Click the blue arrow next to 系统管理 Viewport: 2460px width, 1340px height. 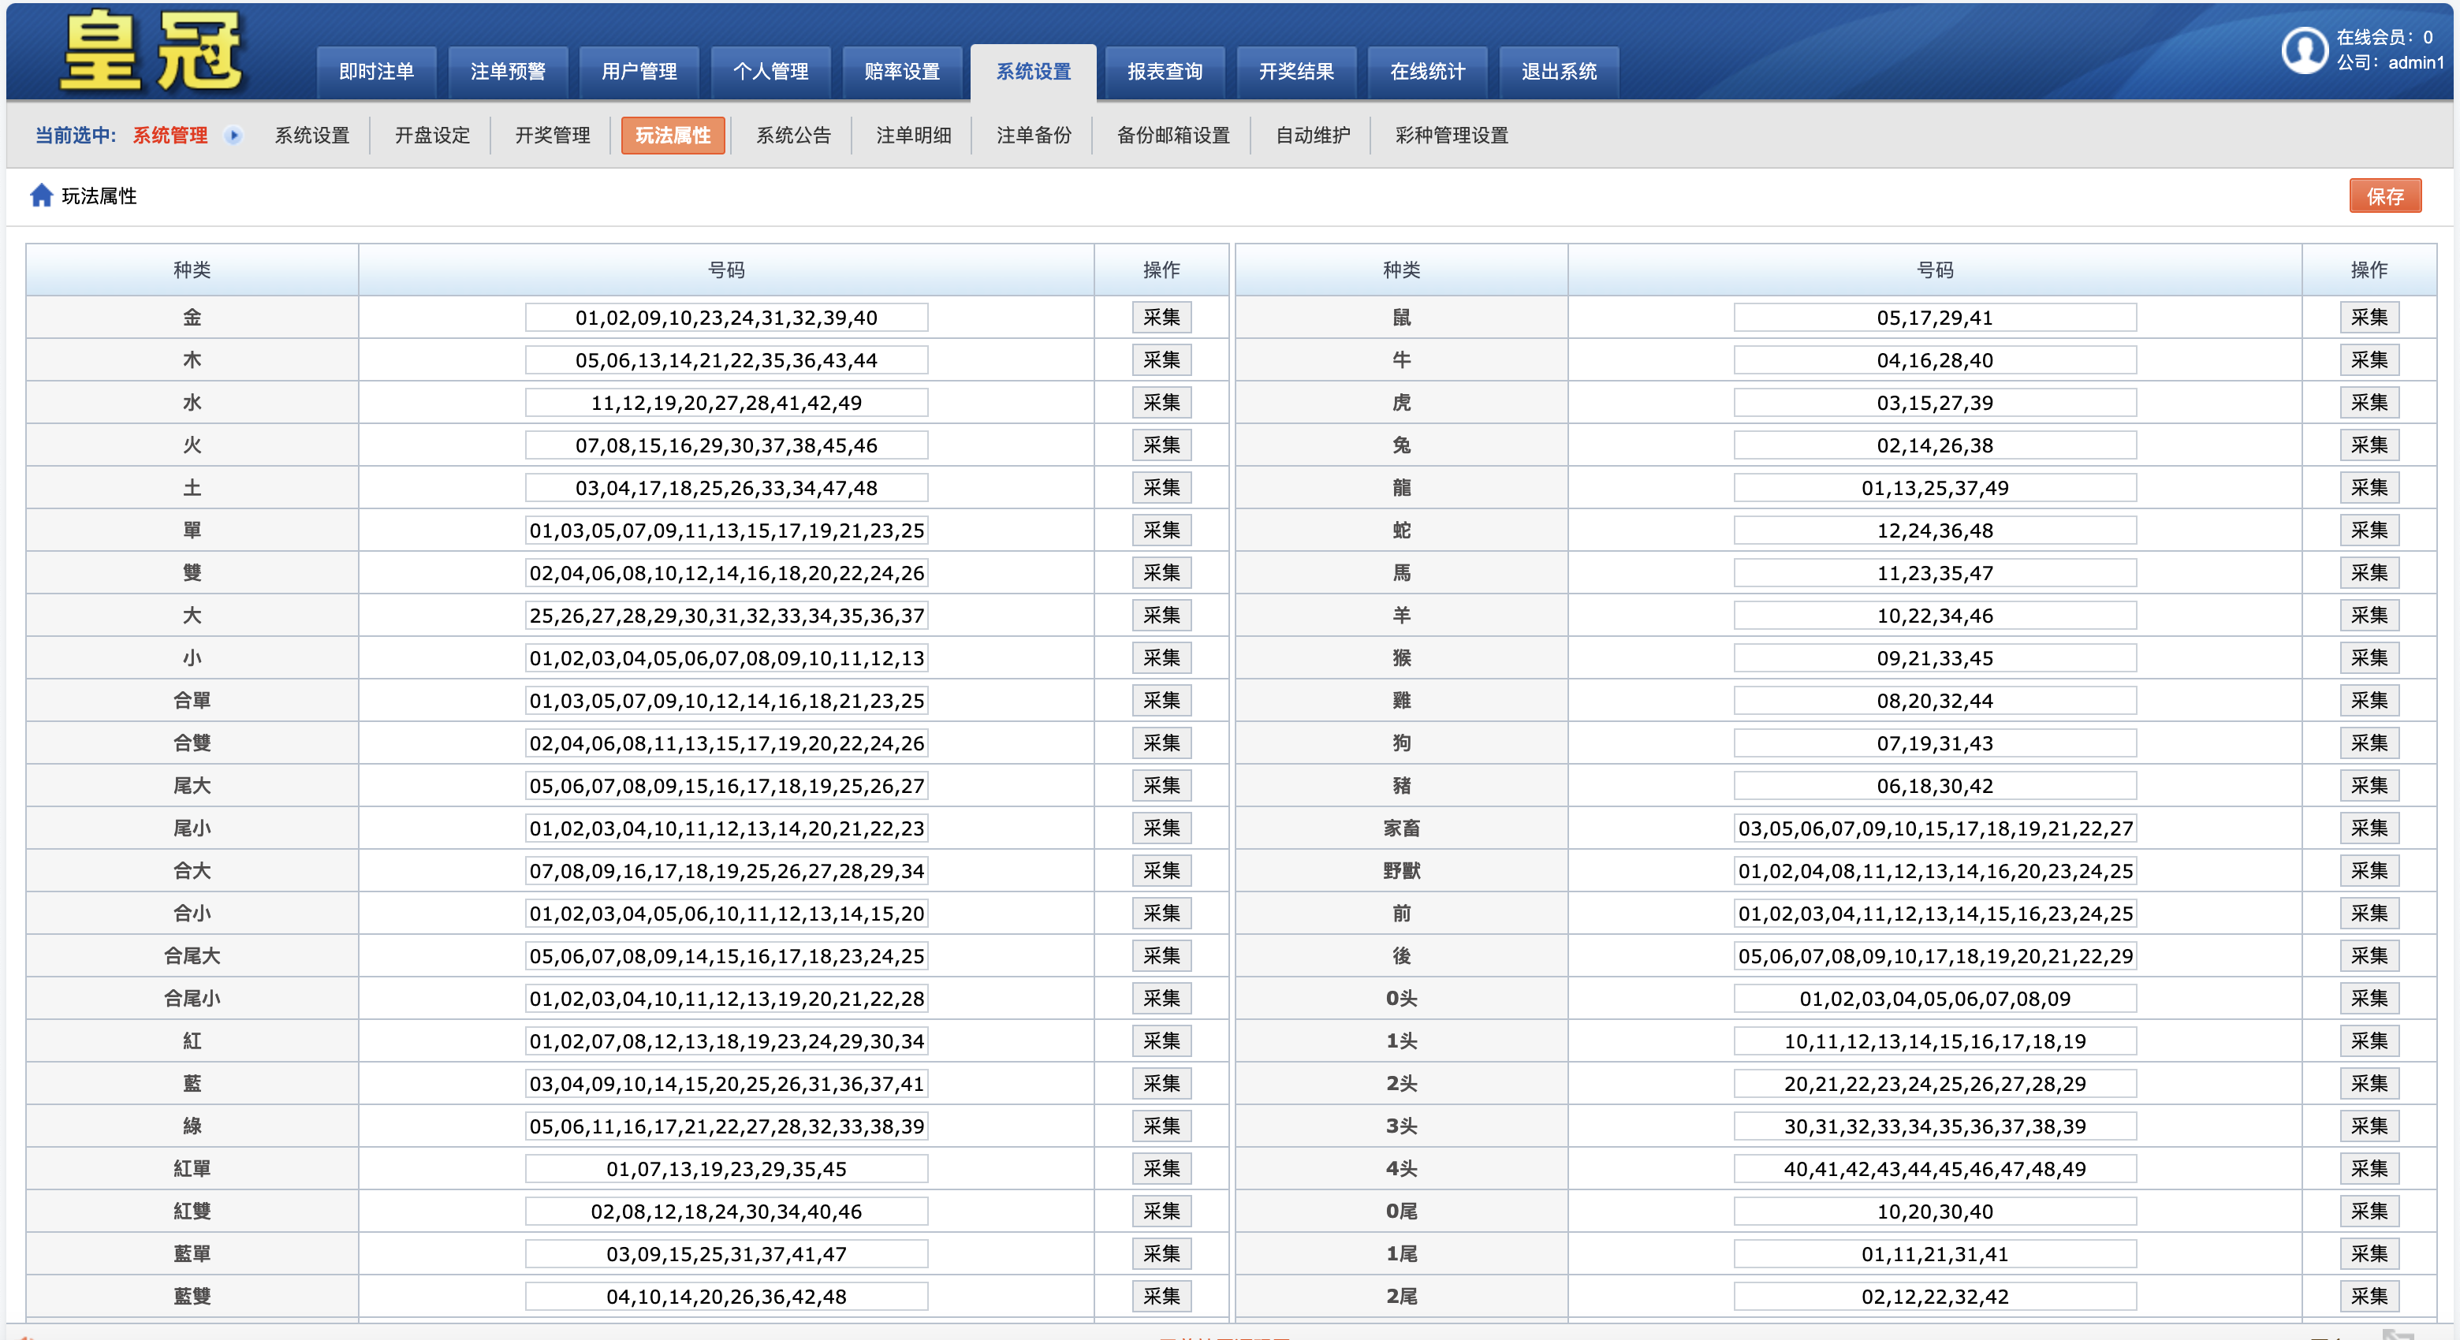pyautogui.click(x=233, y=136)
